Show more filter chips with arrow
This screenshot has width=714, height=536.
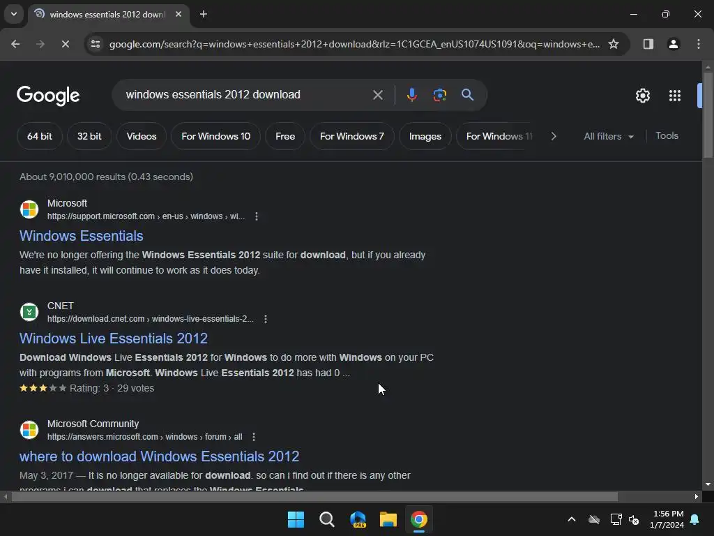(x=553, y=136)
